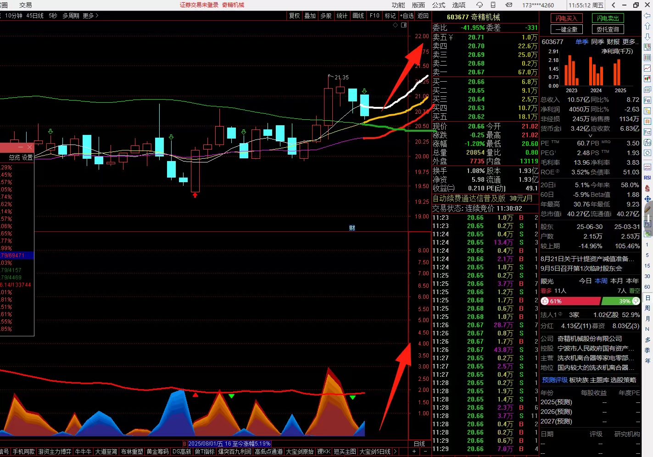Open 多周期 in the period toolbar

71,16
